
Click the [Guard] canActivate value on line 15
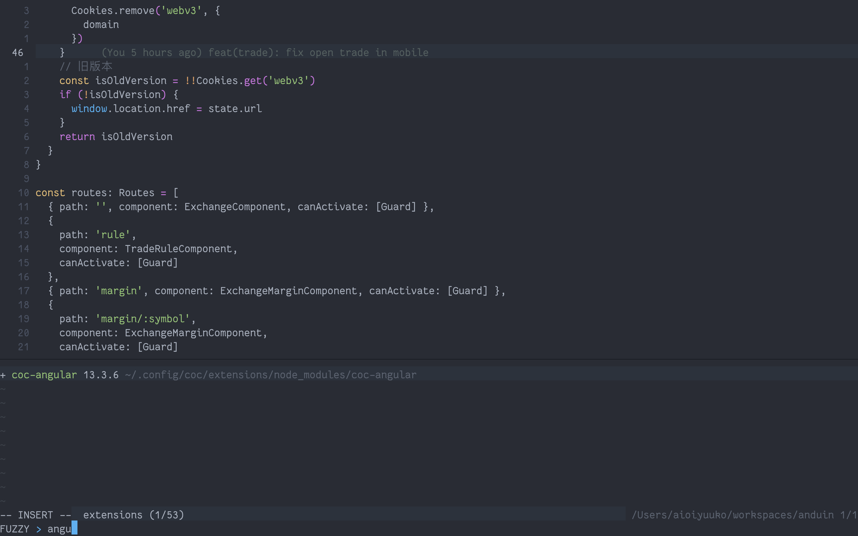(158, 262)
